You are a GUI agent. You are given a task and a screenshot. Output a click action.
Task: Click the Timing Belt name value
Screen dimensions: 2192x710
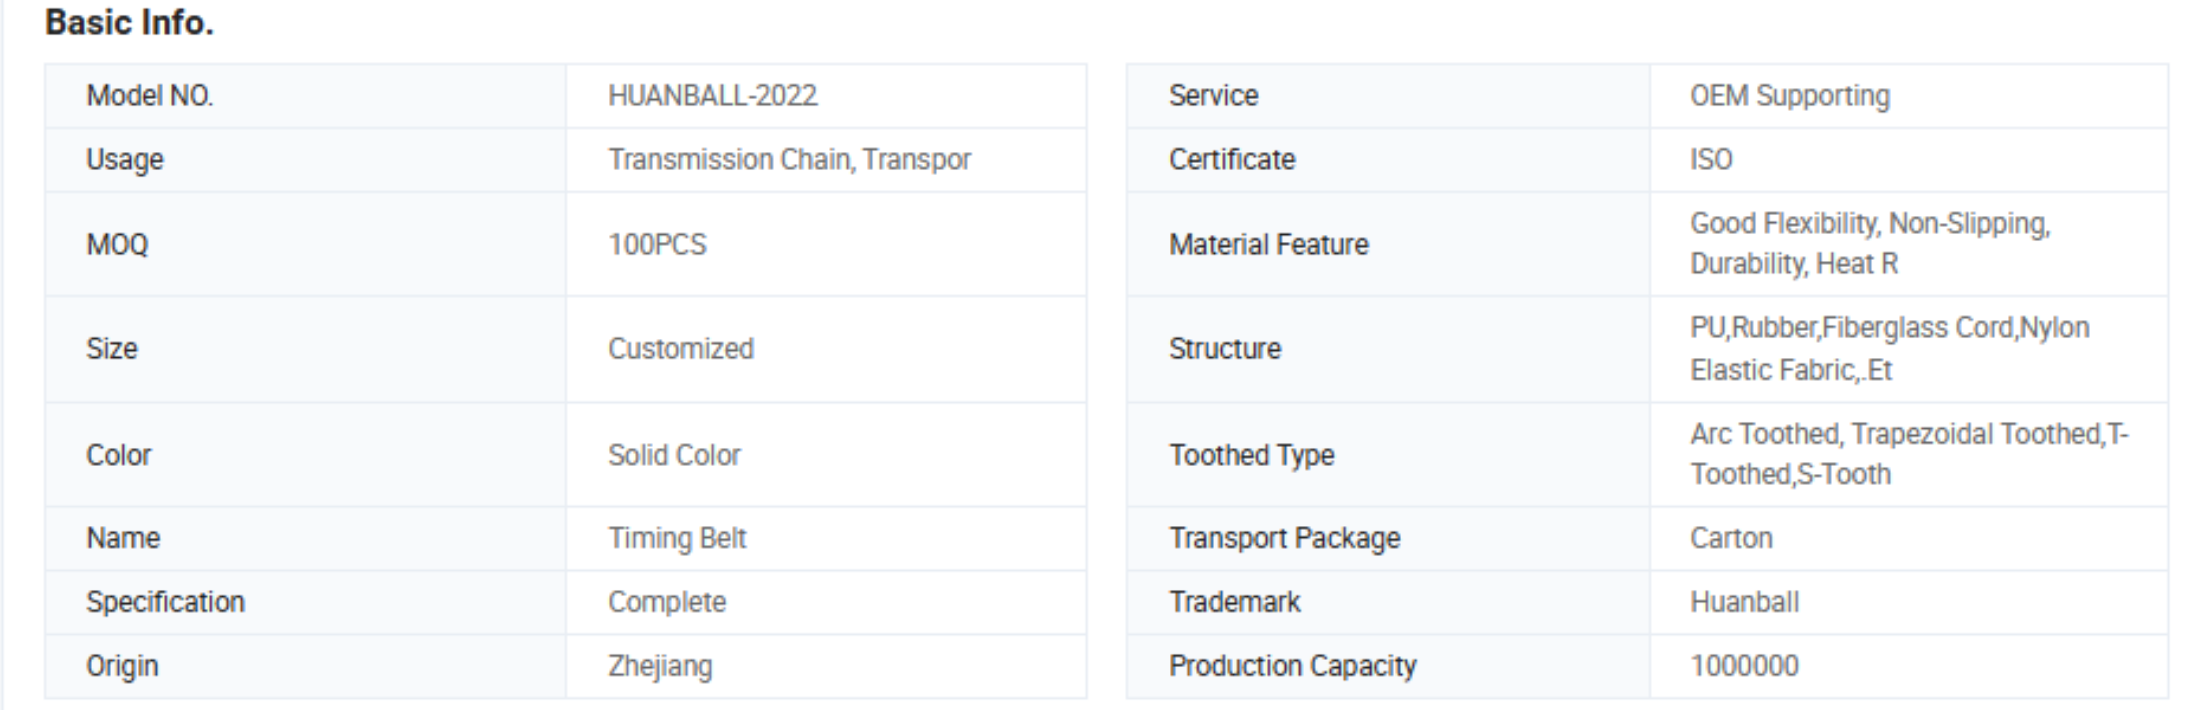676,538
